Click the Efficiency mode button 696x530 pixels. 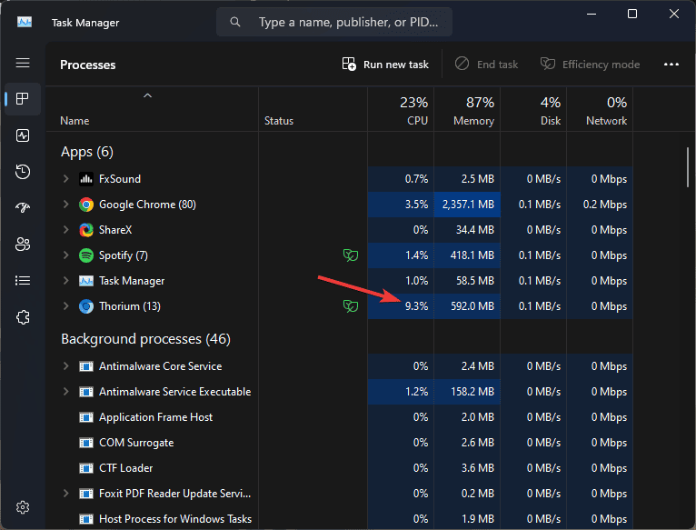coord(590,65)
